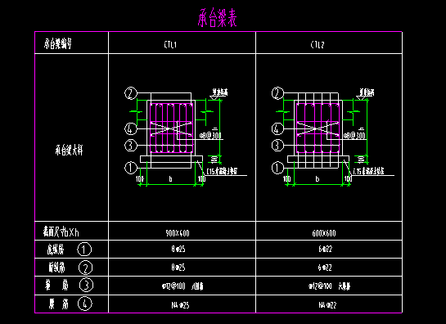Click callout circle 3 in the CTL2 detail
The width and height of the screenshot is (446, 324).
pyautogui.click(x=277, y=146)
